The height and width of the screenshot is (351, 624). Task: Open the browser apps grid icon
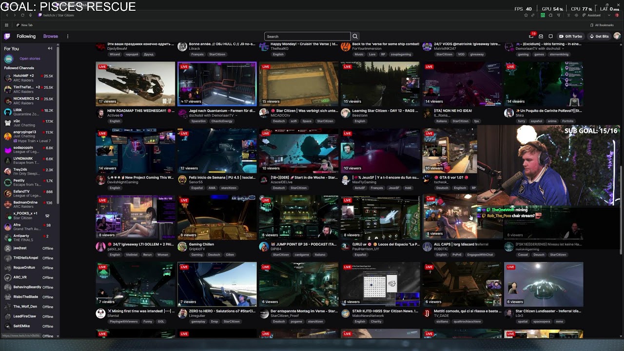(x=6, y=25)
